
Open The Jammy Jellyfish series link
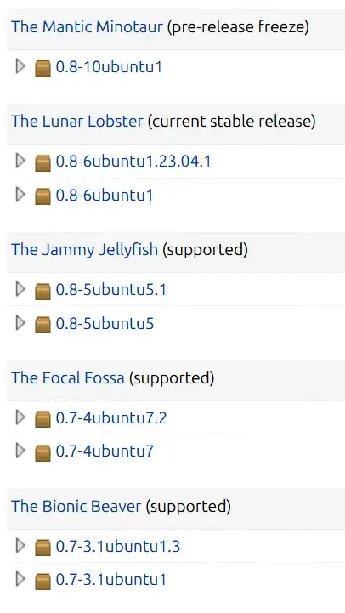click(84, 249)
